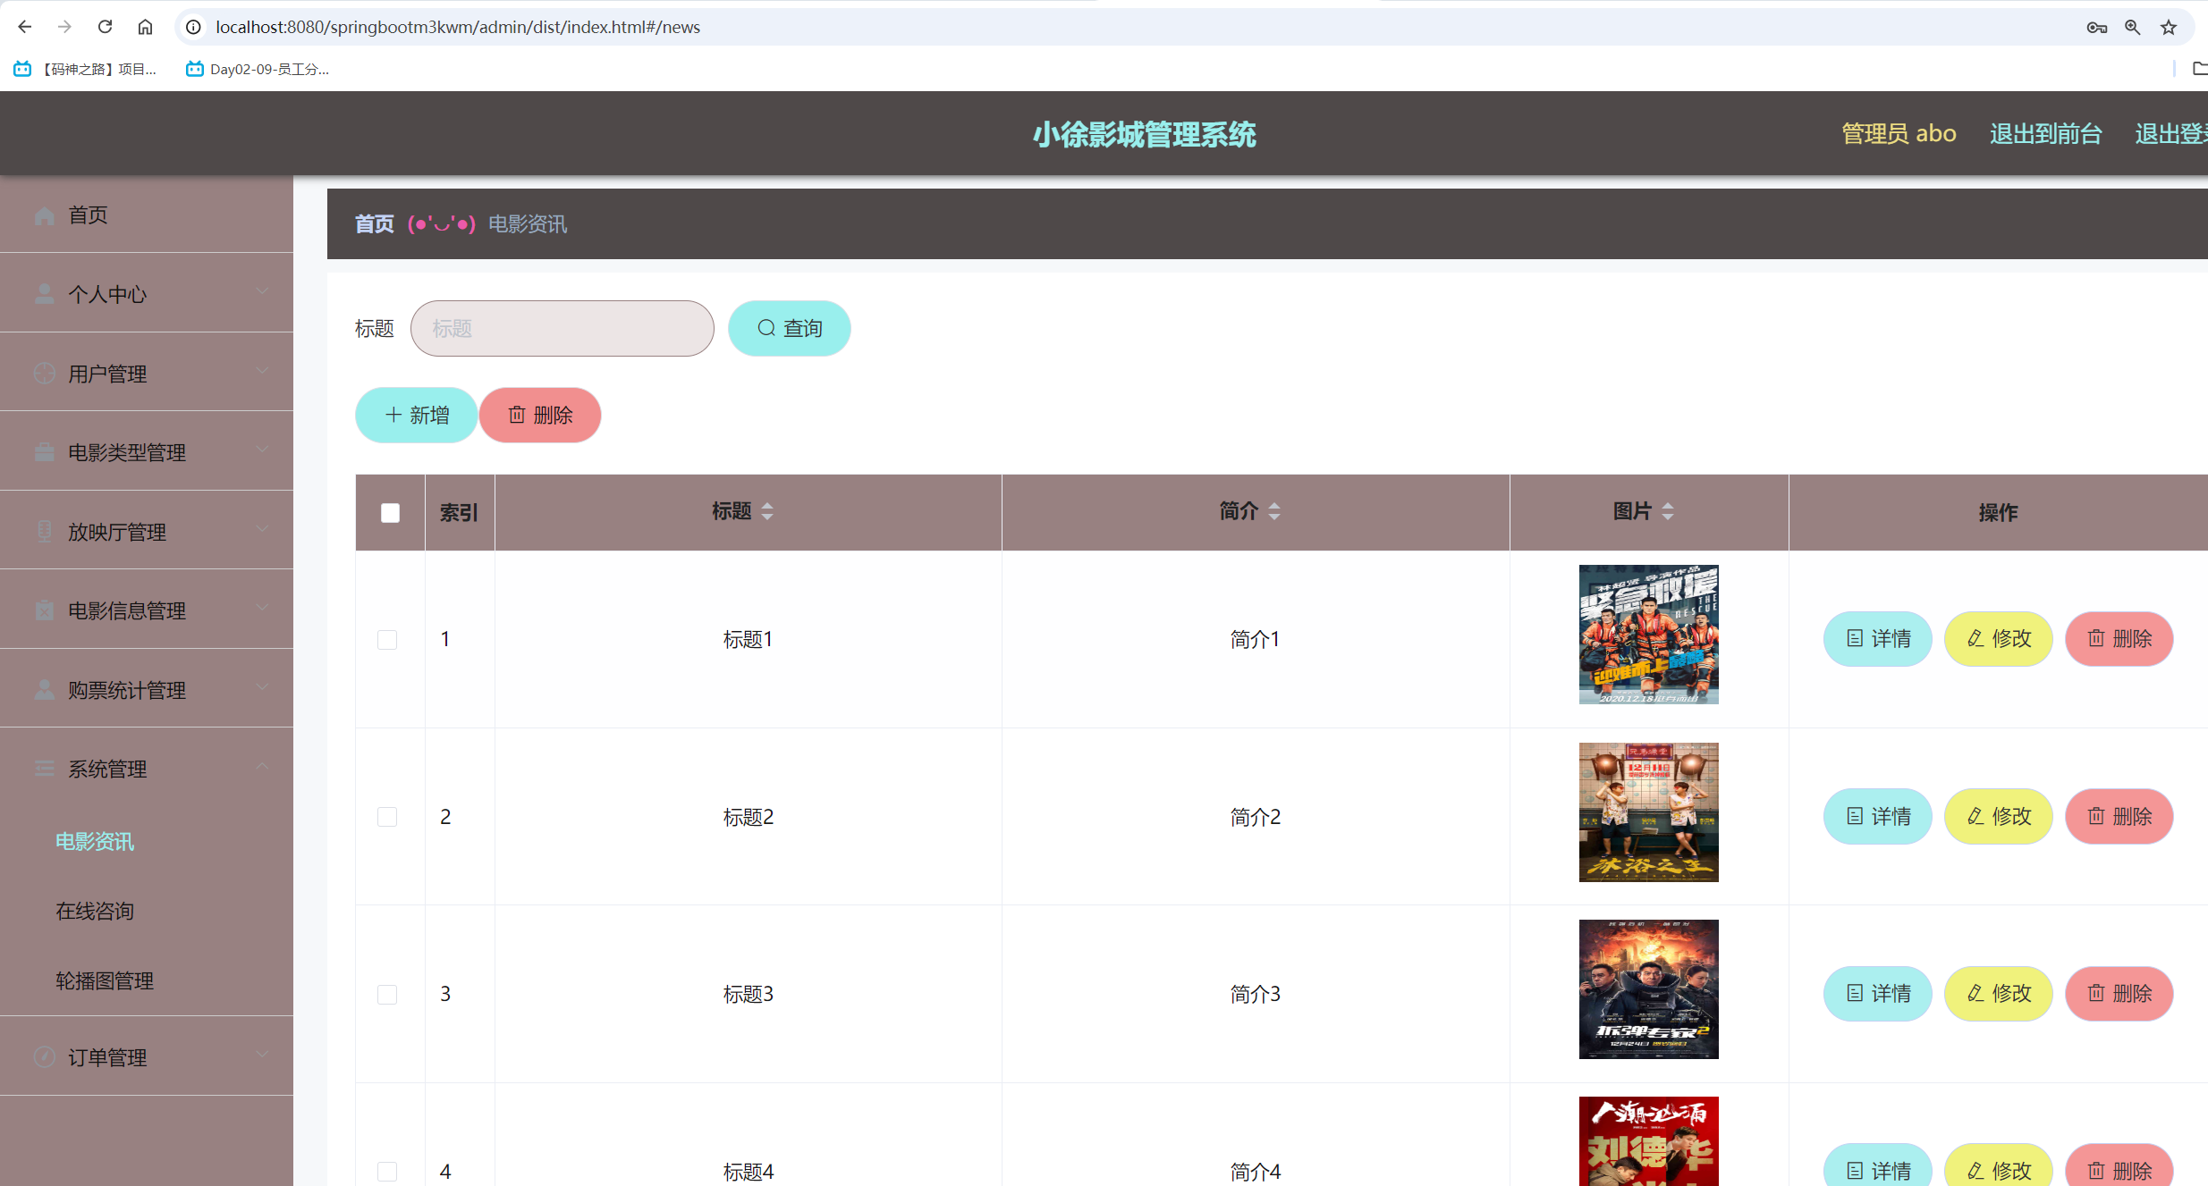Select the checkbox for row 标题3
This screenshot has width=2208, height=1186.
[x=387, y=995]
